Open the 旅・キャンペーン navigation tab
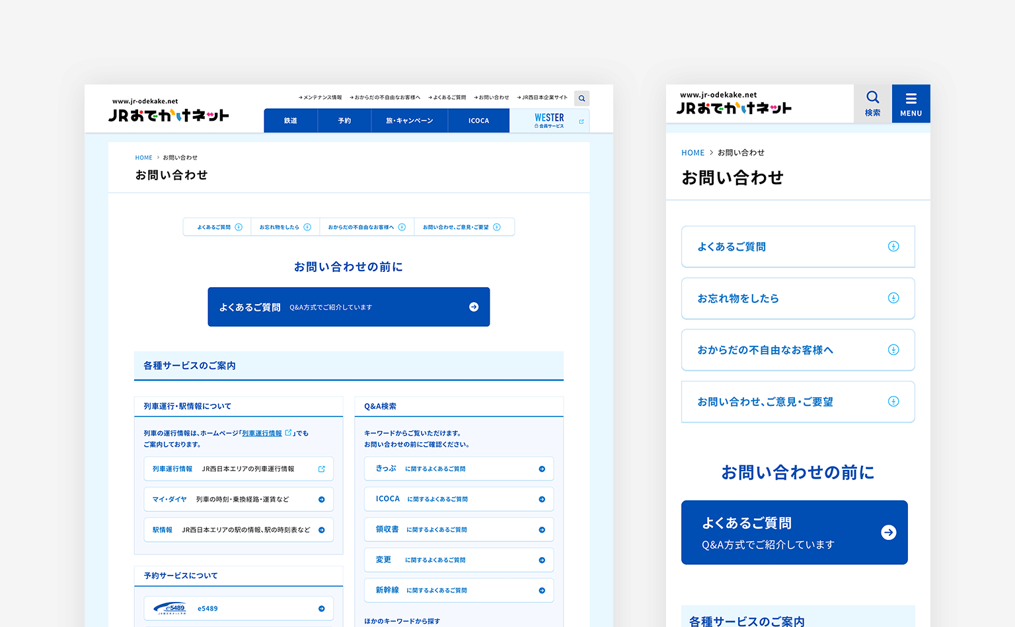The height and width of the screenshot is (627, 1015). (409, 121)
